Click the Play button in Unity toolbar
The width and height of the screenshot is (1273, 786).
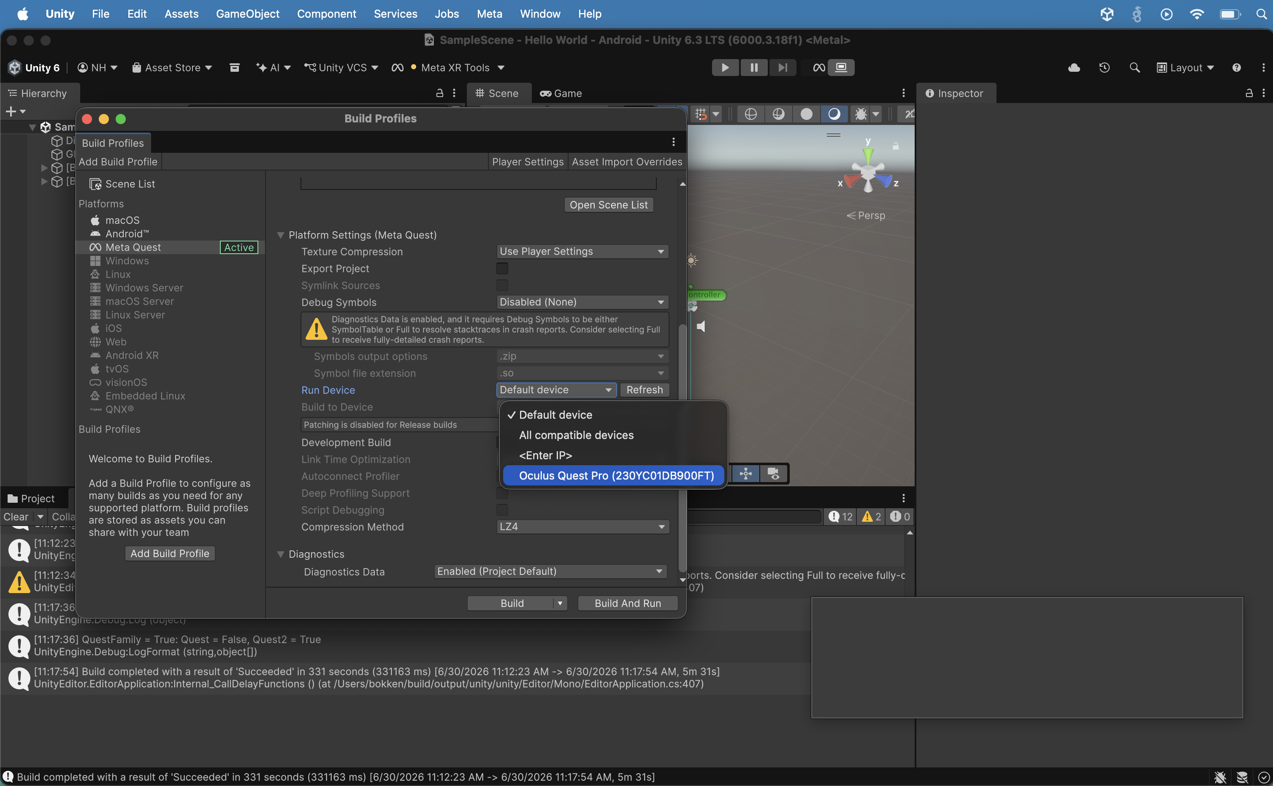tap(725, 68)
